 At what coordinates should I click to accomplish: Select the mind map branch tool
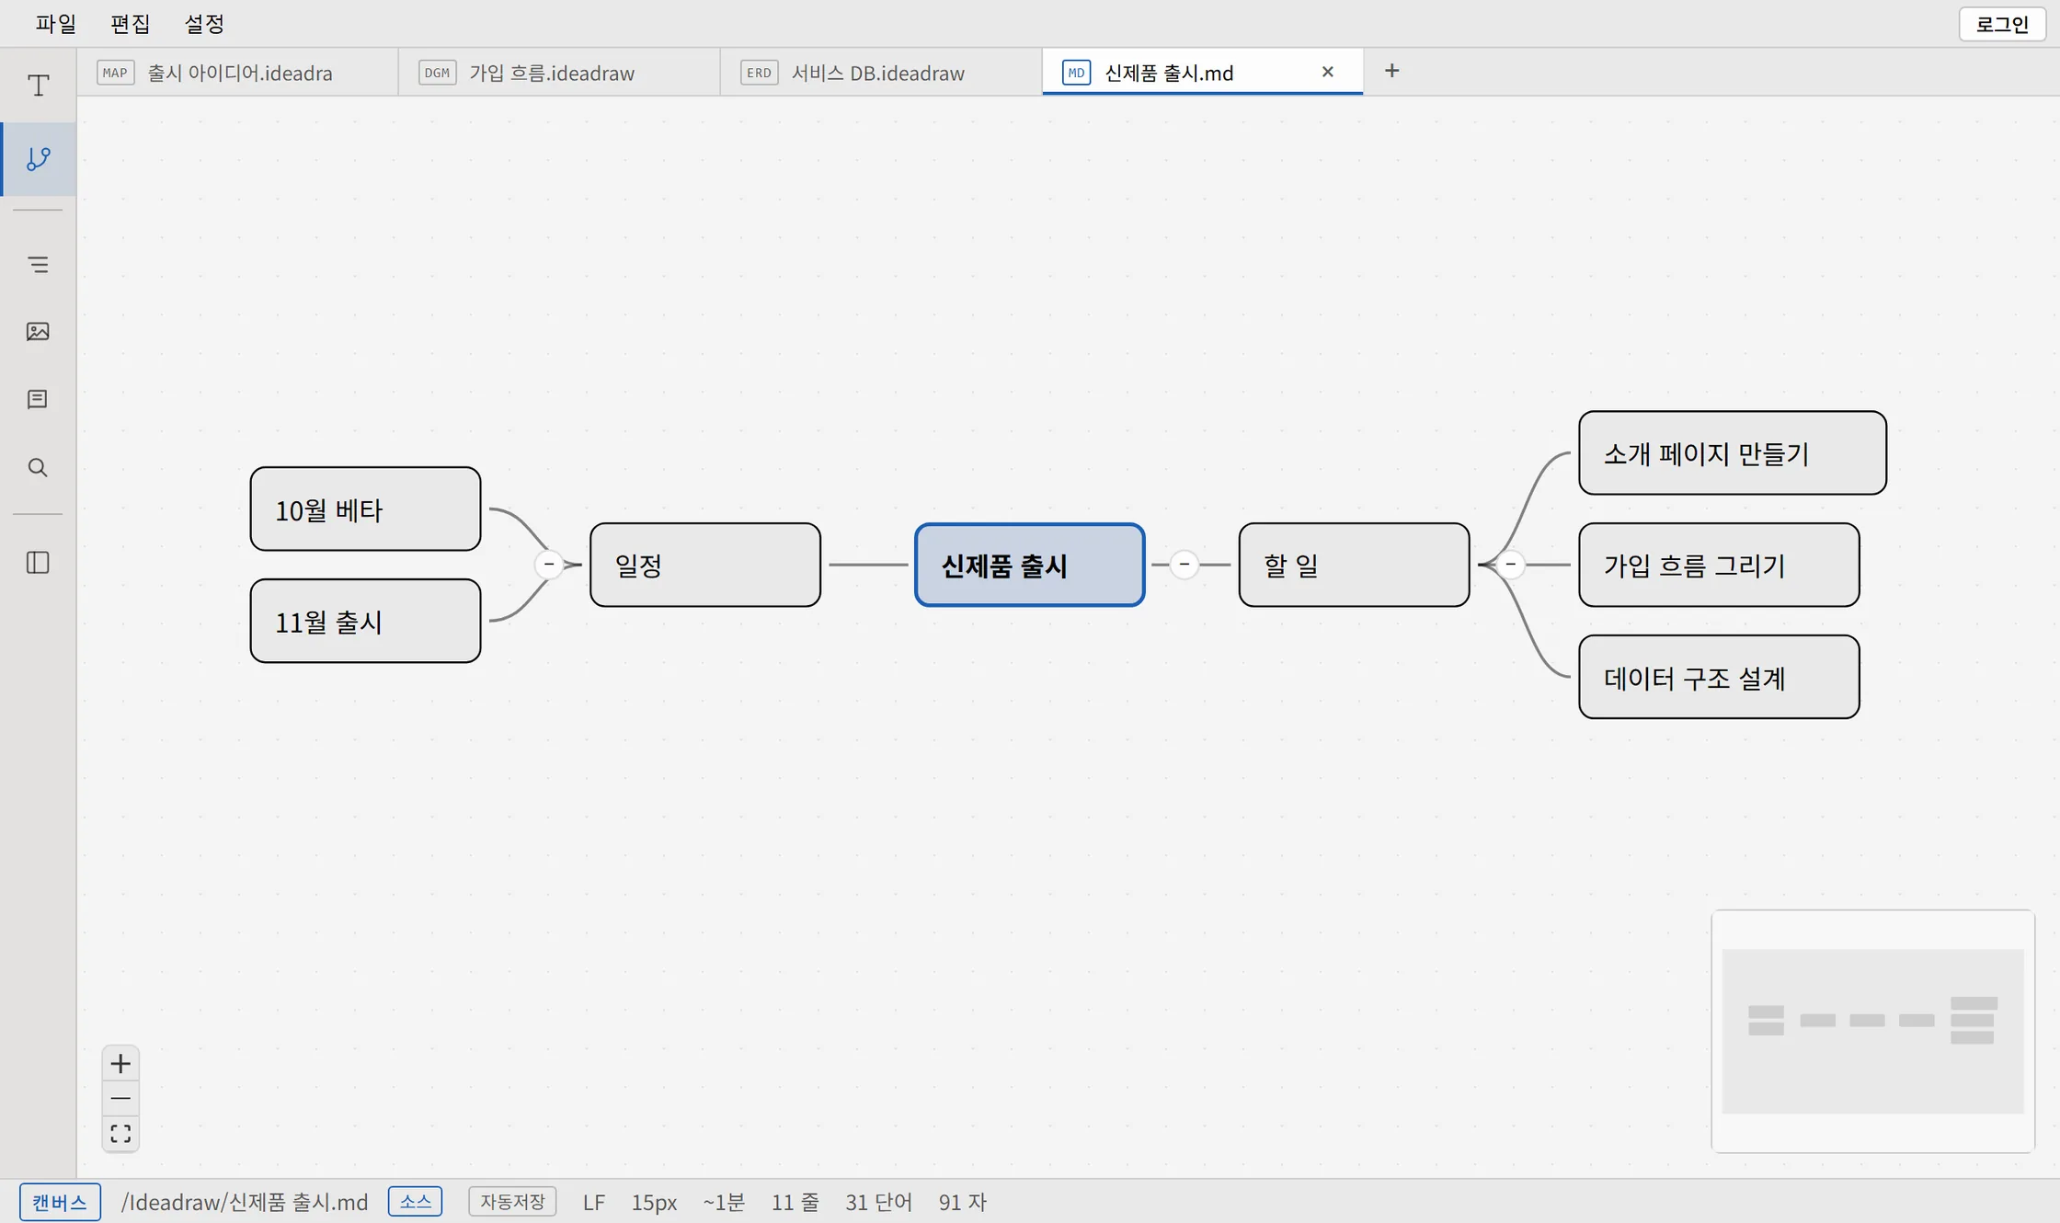point(38,159)
